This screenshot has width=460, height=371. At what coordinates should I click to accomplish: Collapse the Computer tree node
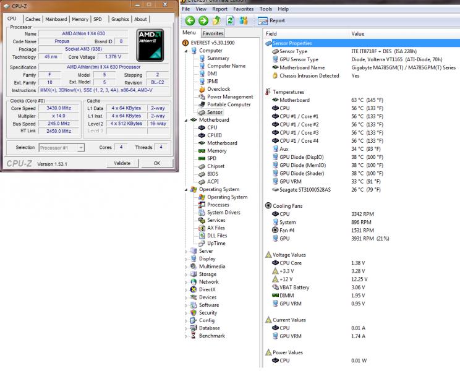[186, 51]
